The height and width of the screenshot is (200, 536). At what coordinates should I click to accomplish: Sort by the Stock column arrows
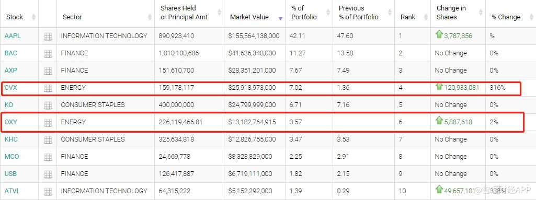click(x=33, y=17)
